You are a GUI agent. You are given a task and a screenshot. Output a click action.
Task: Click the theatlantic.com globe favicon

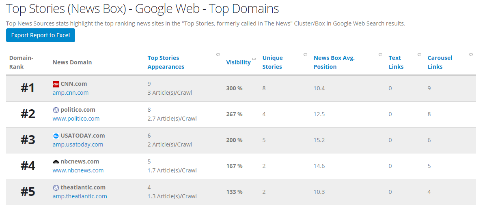56,188
